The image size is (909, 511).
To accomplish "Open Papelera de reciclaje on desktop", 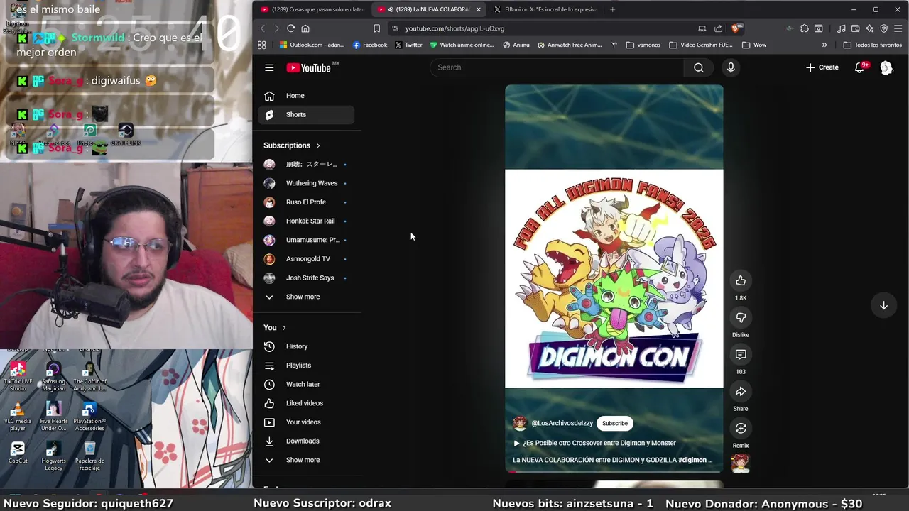I will pos(89,456).
